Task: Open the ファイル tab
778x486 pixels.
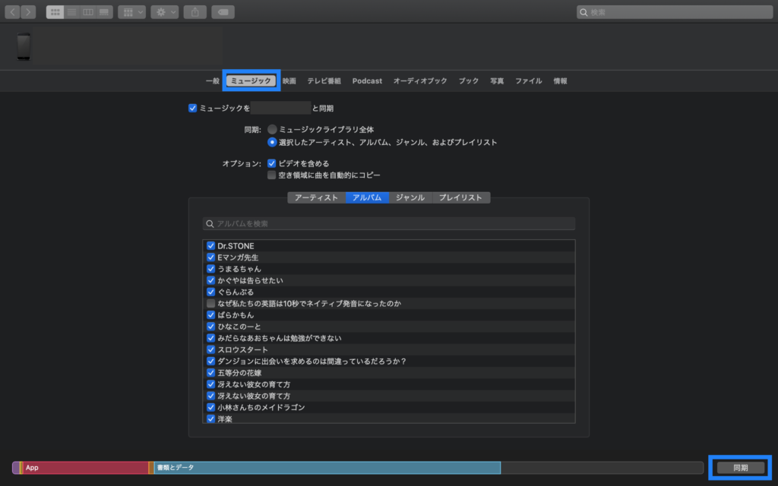Action: click(529, 80)
